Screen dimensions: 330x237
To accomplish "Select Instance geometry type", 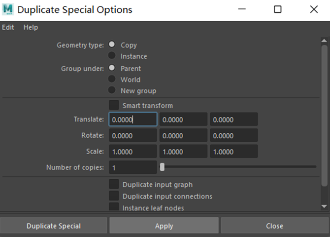I will [112, 56].
